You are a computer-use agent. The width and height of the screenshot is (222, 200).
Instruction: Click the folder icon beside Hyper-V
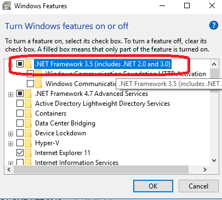point(28,143)
